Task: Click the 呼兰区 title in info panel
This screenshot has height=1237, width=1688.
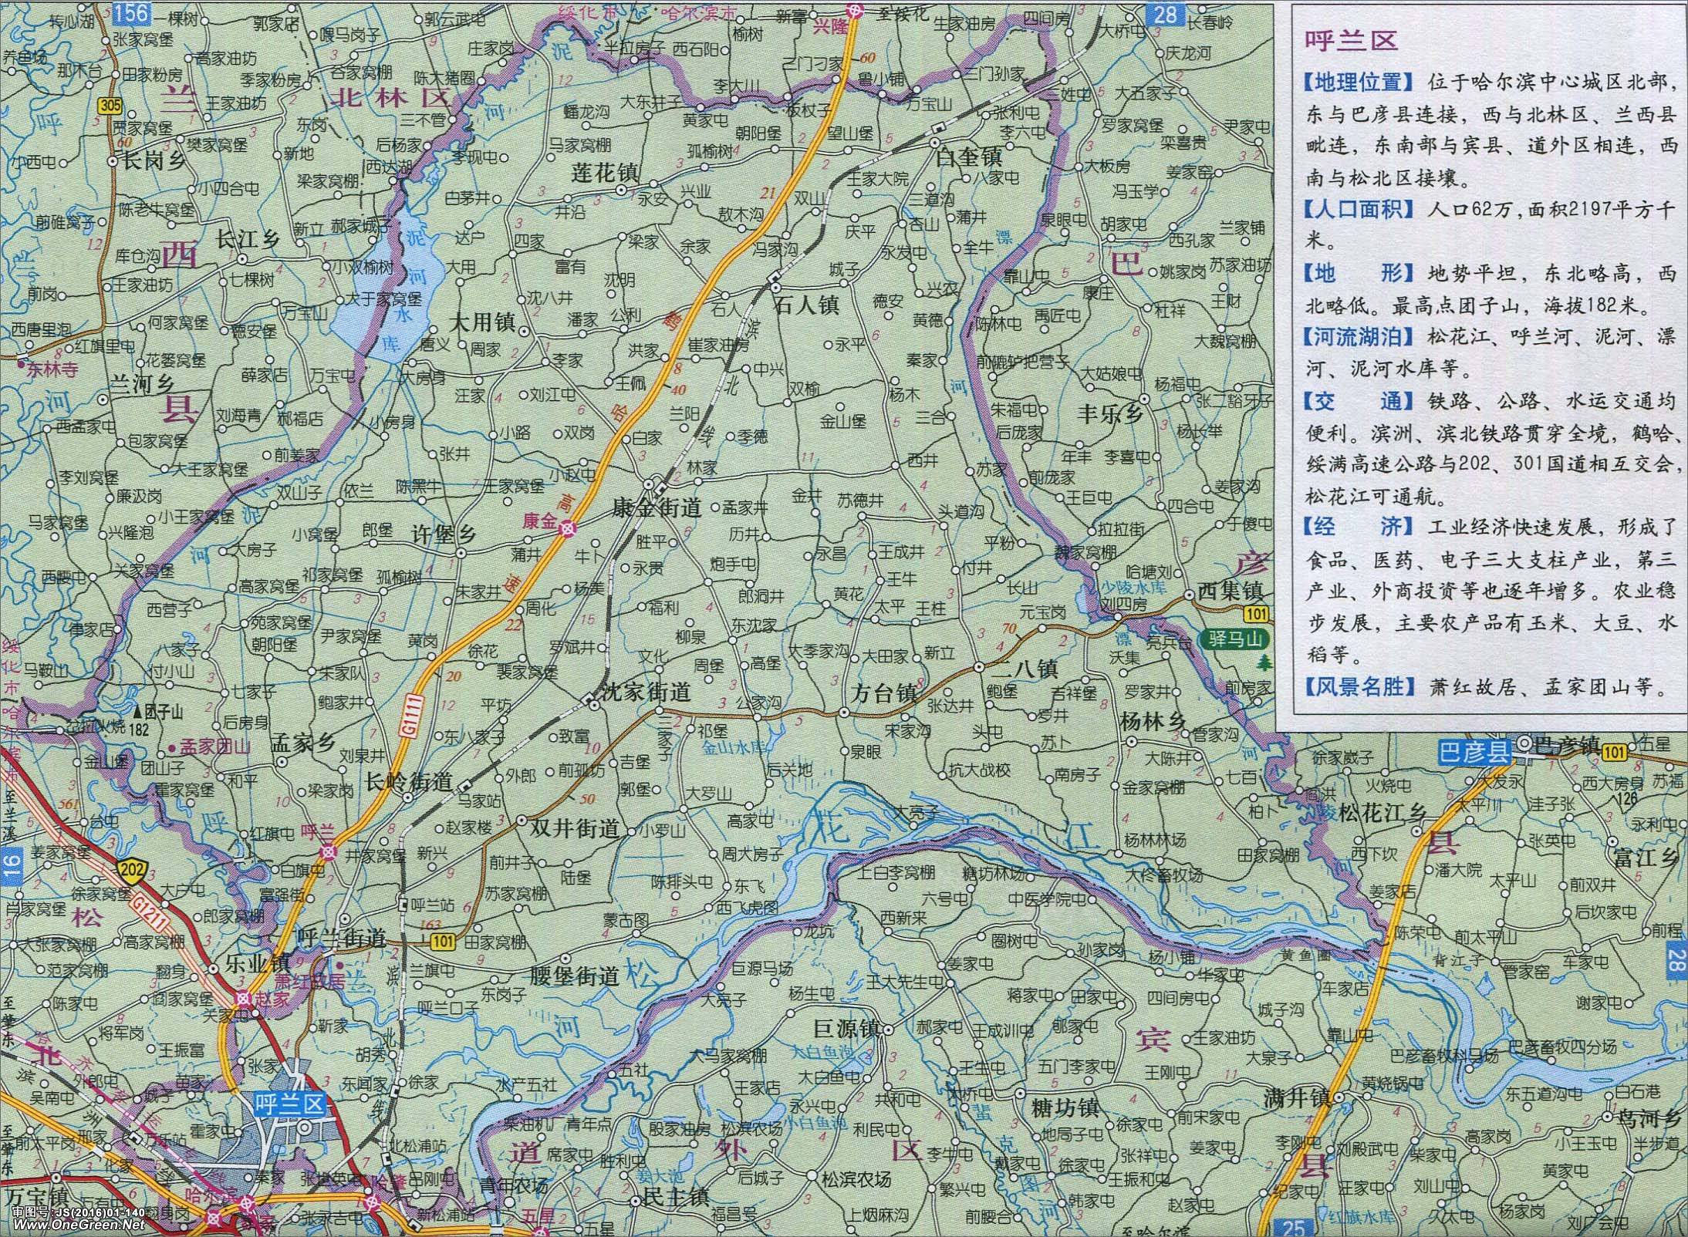Action: [1350, 40]
